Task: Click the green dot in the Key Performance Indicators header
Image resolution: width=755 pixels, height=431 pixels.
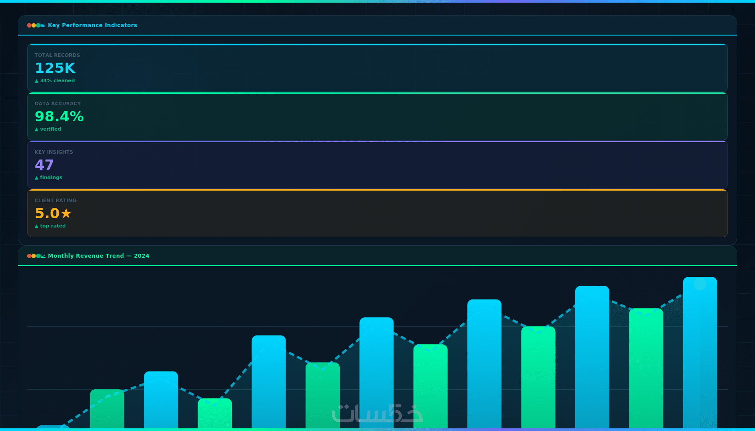Action: pyautogui.click(x=38, y=25)
